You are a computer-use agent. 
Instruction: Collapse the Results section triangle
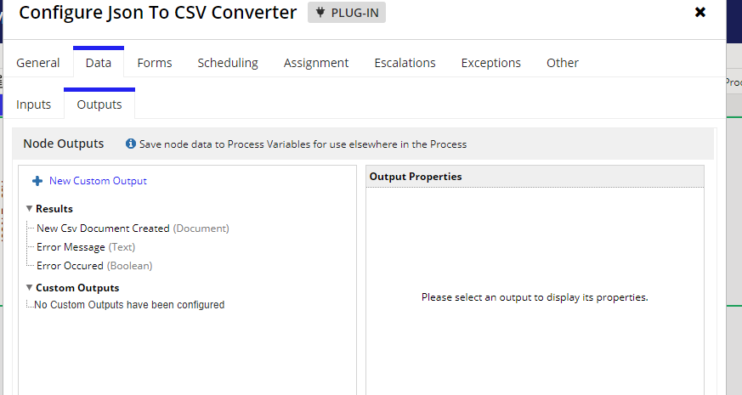pos(30,209)
